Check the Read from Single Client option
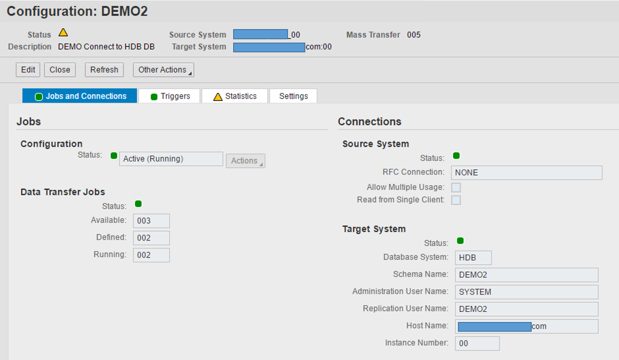This screenshot has width=619, height=360. [x=456, y=200]
